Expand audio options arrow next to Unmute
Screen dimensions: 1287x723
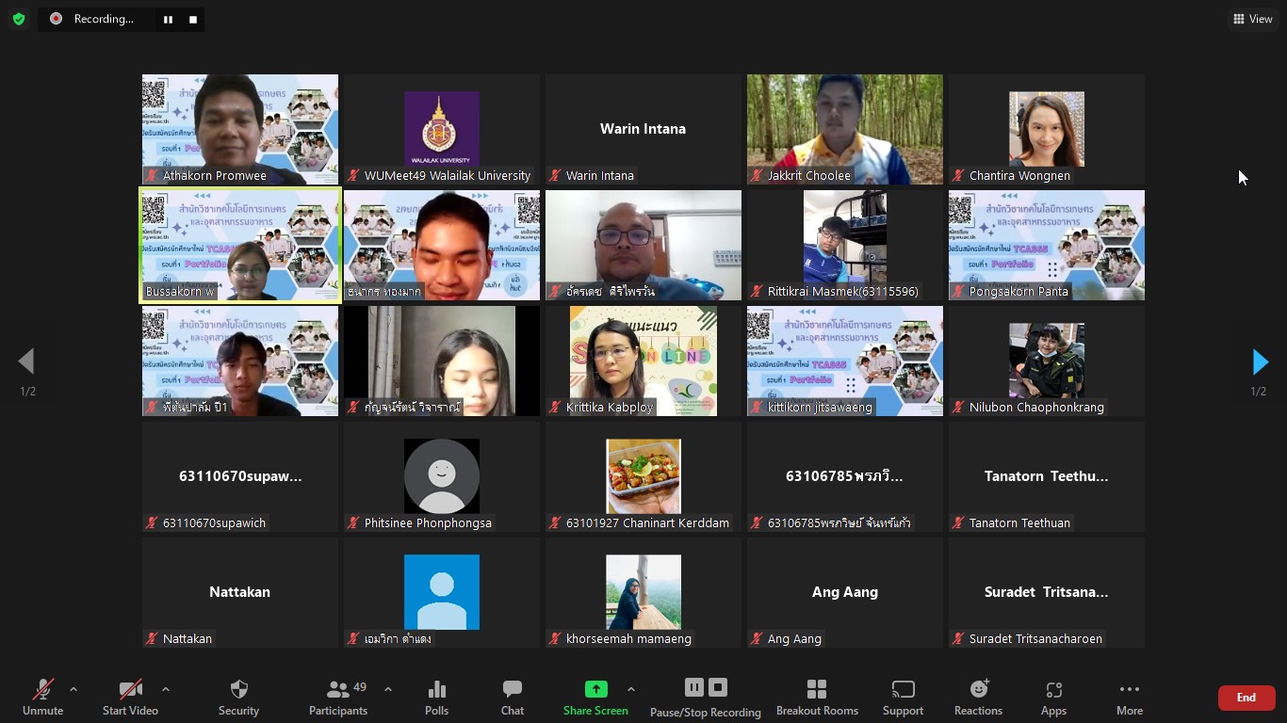(73, 689)
